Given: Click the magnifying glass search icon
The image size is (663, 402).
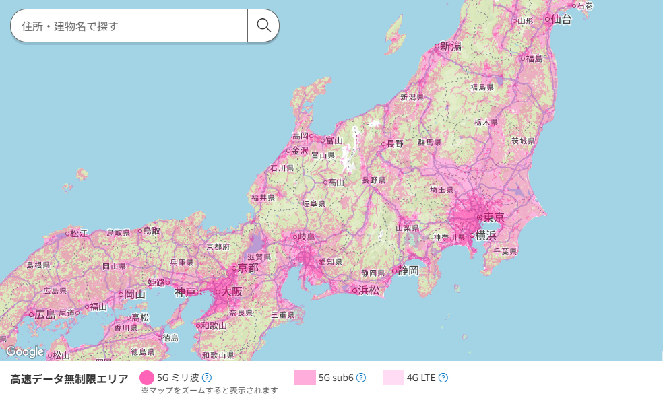Looking at the screenshot, I should tap(263, 26).
